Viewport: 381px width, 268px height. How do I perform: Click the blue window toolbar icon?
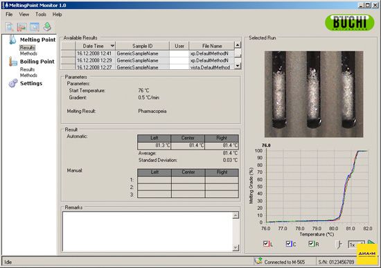tap(35, 27)
